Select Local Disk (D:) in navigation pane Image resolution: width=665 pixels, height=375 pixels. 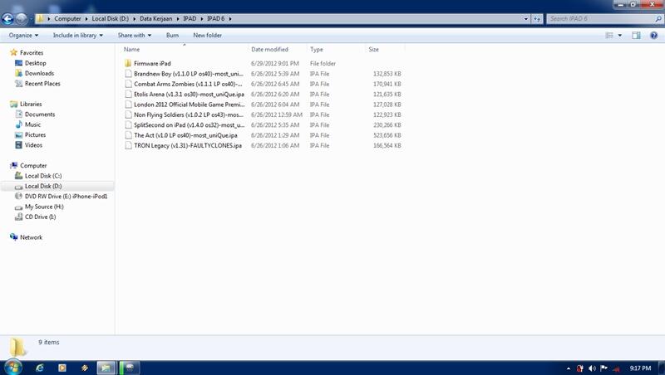click(43, 186)
